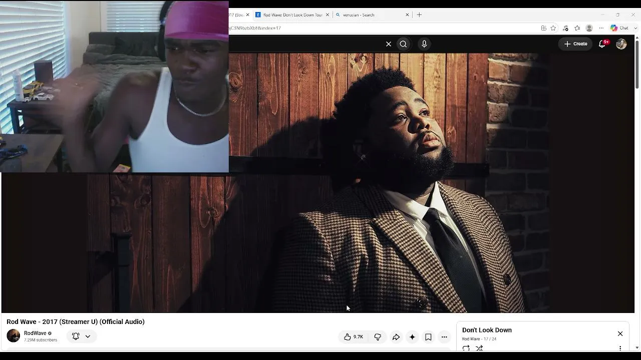Add this page to browser favorites star
Image resolution: width=641 pixels, height=360 pixels.
click(x=553, y=28)
